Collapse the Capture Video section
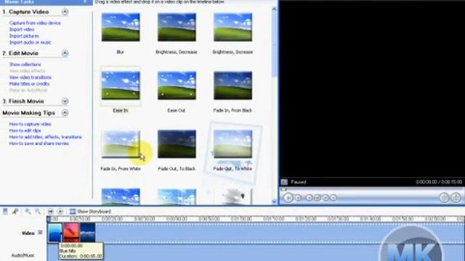 (65, 12)
